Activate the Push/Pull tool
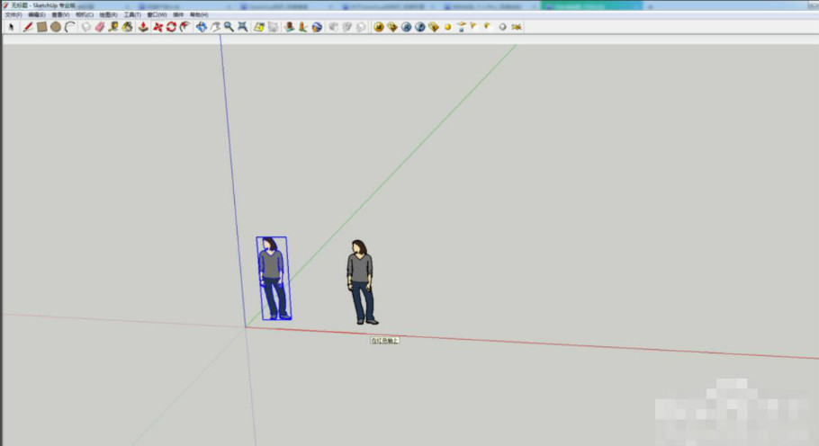Viewport: 819px width, 446px height. pyautogui.click(x=143, y=27)
